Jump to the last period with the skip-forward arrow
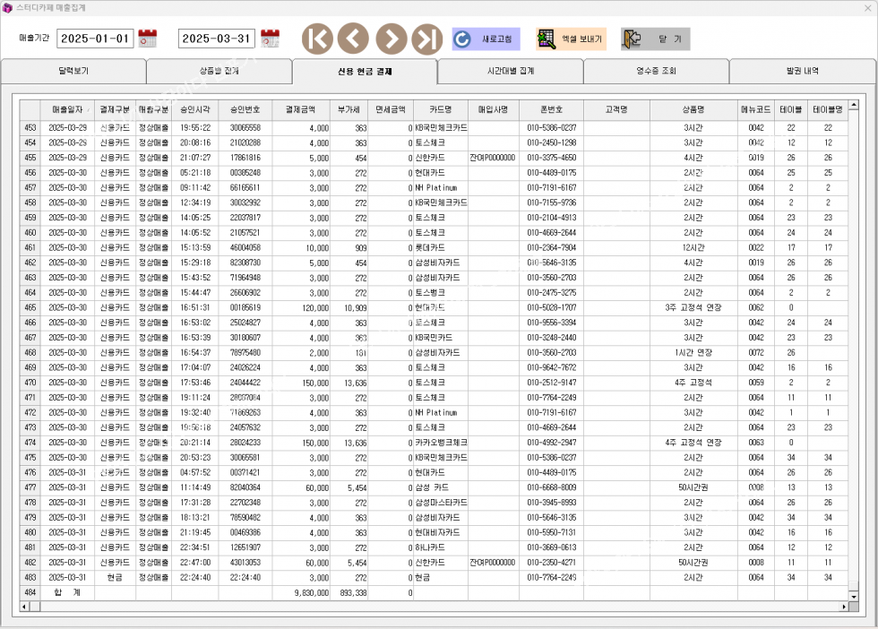The image size is (878, 629). pos(427,39)
